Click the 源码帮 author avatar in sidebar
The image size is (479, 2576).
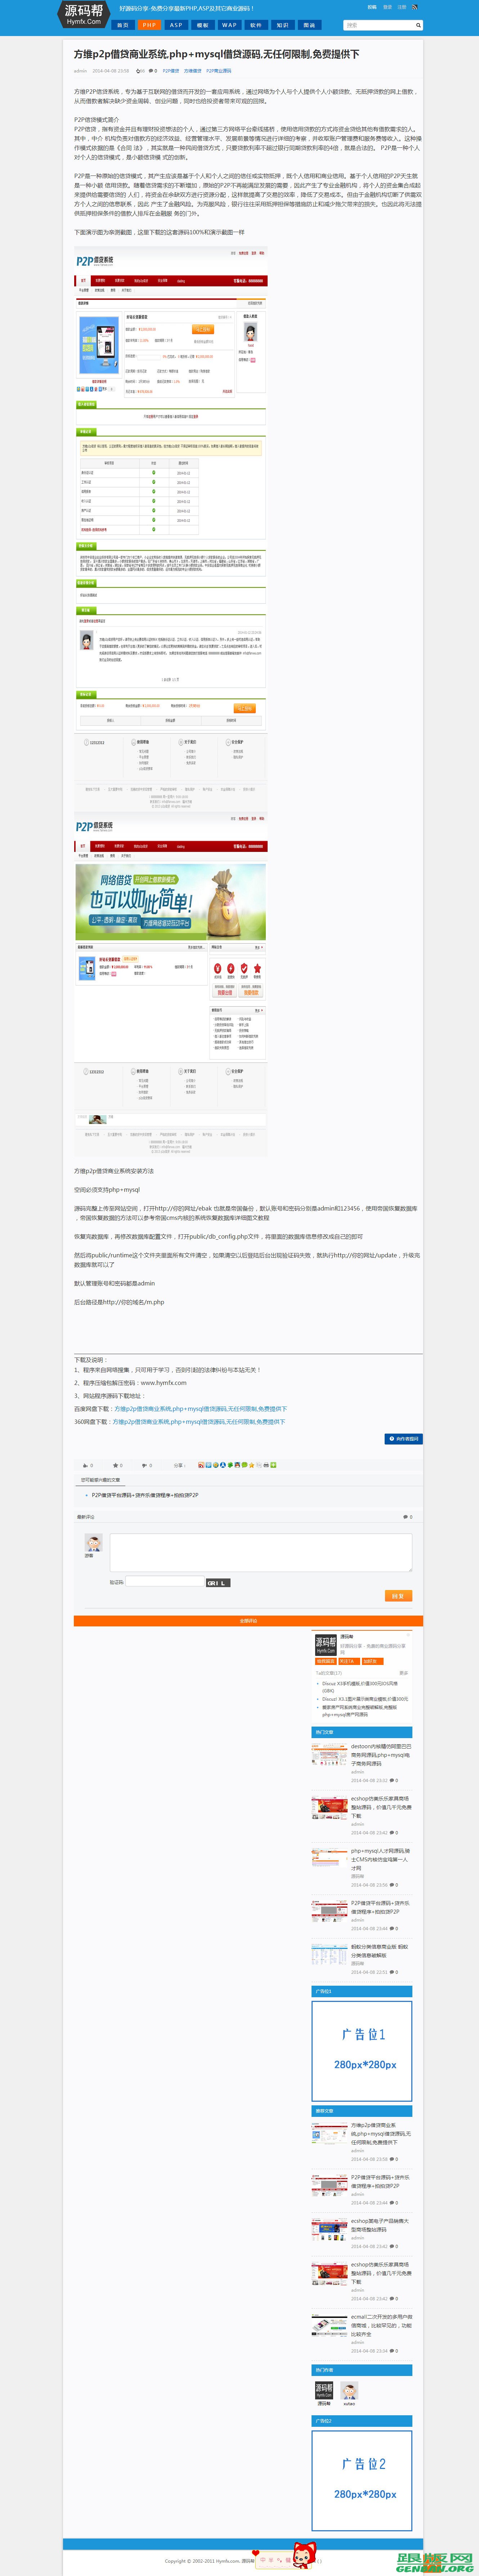tap(326, 1645)
